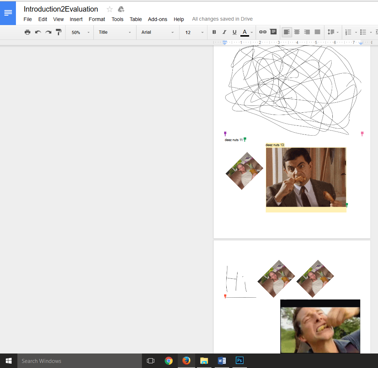Click the left indent marker on ruler
Image resolution: width=378 pixels, height=368 pixels.
click(x=225, y=42)
